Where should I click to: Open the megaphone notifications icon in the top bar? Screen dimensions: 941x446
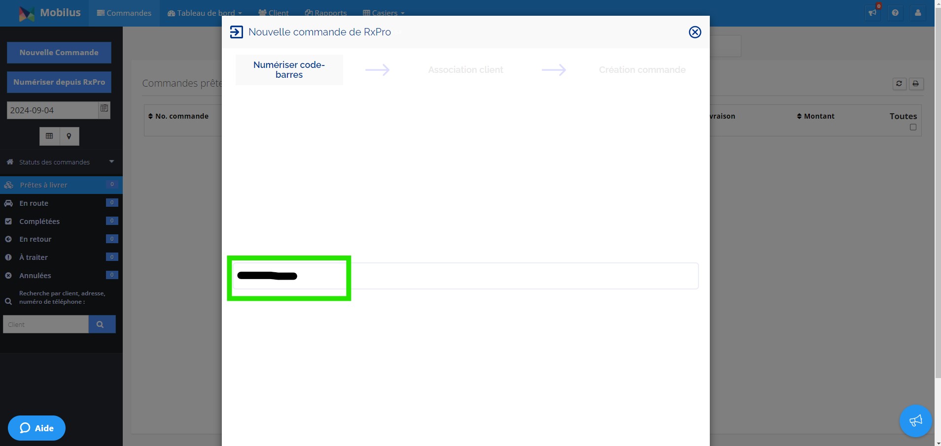coord(872,13)
